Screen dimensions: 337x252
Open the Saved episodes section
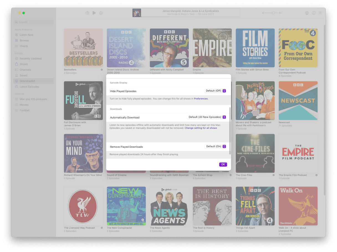(x=23, y=75)
